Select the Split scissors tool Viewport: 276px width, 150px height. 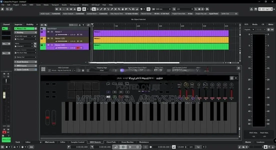[x=108, y=9]
